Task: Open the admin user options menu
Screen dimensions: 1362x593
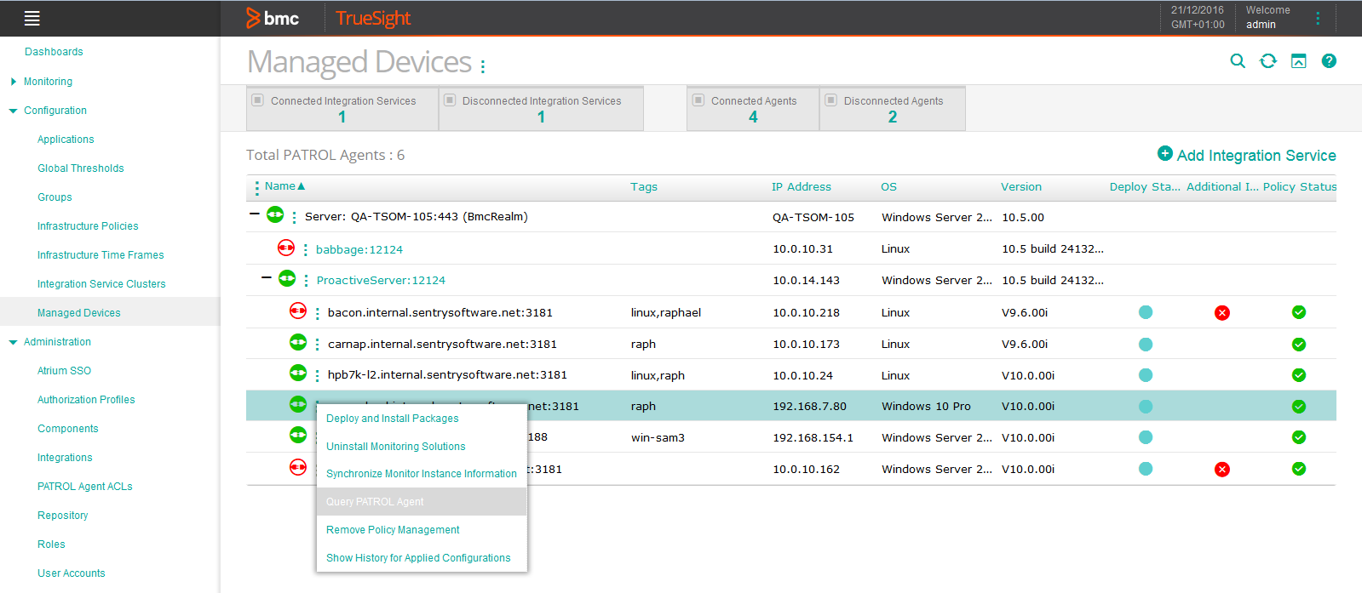Action: (1318, 18)
